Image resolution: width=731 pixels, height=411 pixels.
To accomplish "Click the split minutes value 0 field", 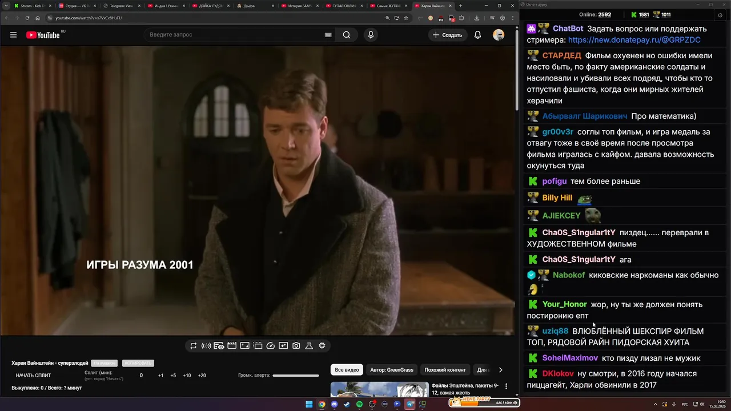I will click(141, 376).
